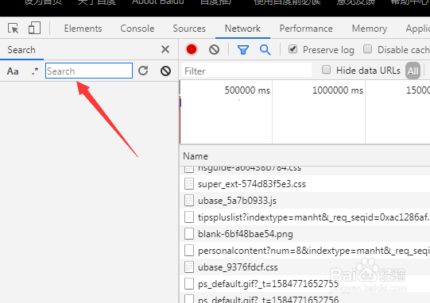Stop recording the network log

point(192,49)
